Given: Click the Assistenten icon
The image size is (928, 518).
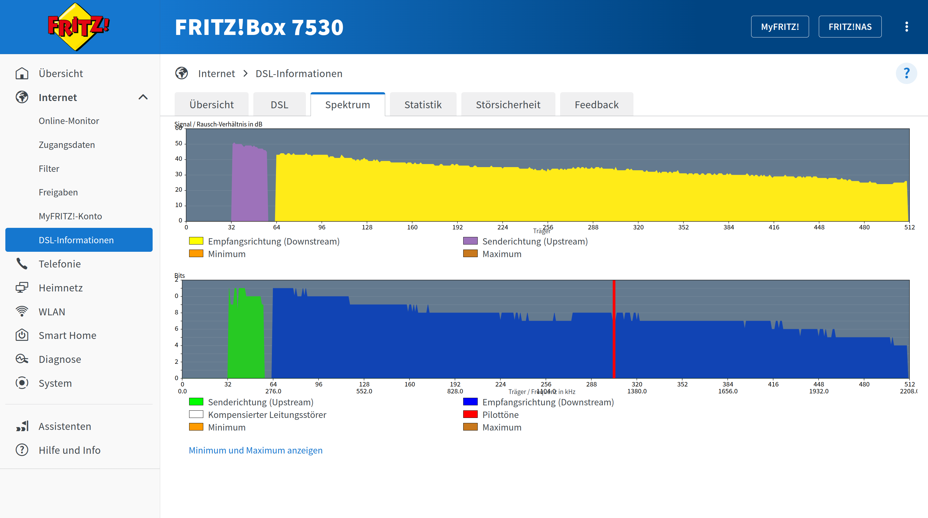Looking at the screenshot, I should pos(22,426).
